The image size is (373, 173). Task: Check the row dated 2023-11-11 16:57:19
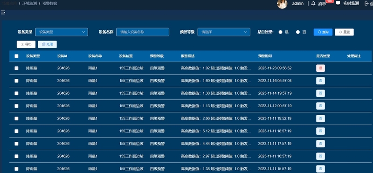[16, 156]
